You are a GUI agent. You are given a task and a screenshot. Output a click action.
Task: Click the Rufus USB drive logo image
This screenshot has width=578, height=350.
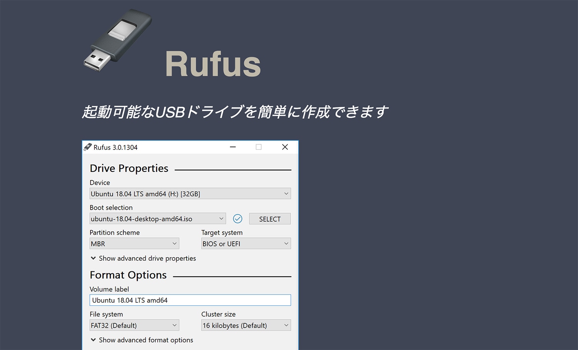pos(118,40)
